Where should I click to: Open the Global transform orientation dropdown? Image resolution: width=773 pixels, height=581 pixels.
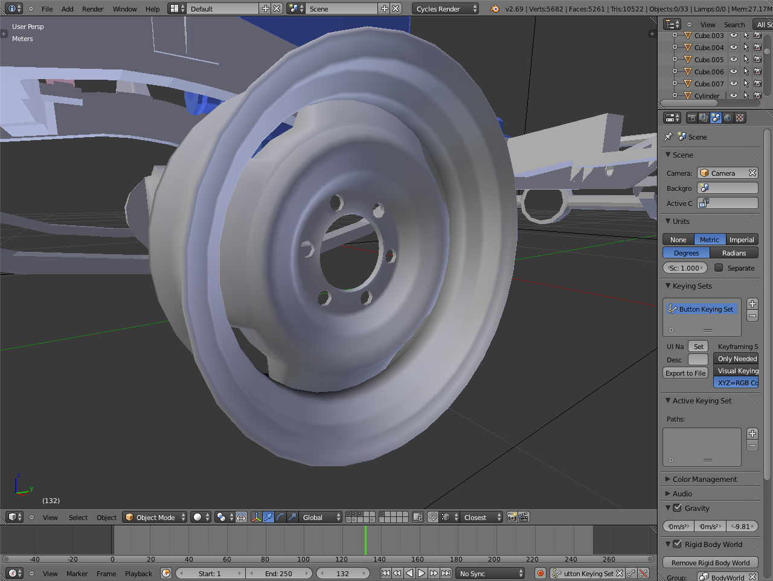click(321, 517)
